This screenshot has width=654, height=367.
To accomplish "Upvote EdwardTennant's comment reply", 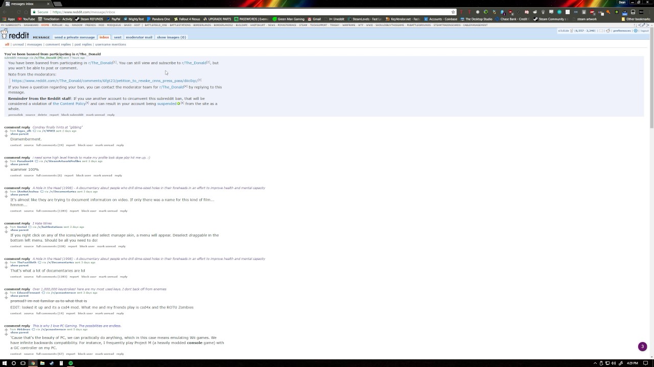I will [6, 293].
